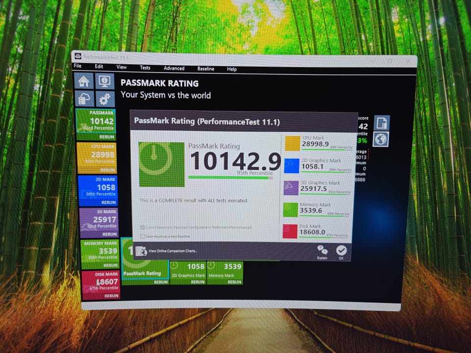Click RERUN on the 2D MARK sidebar tile

tap(108, 202)
